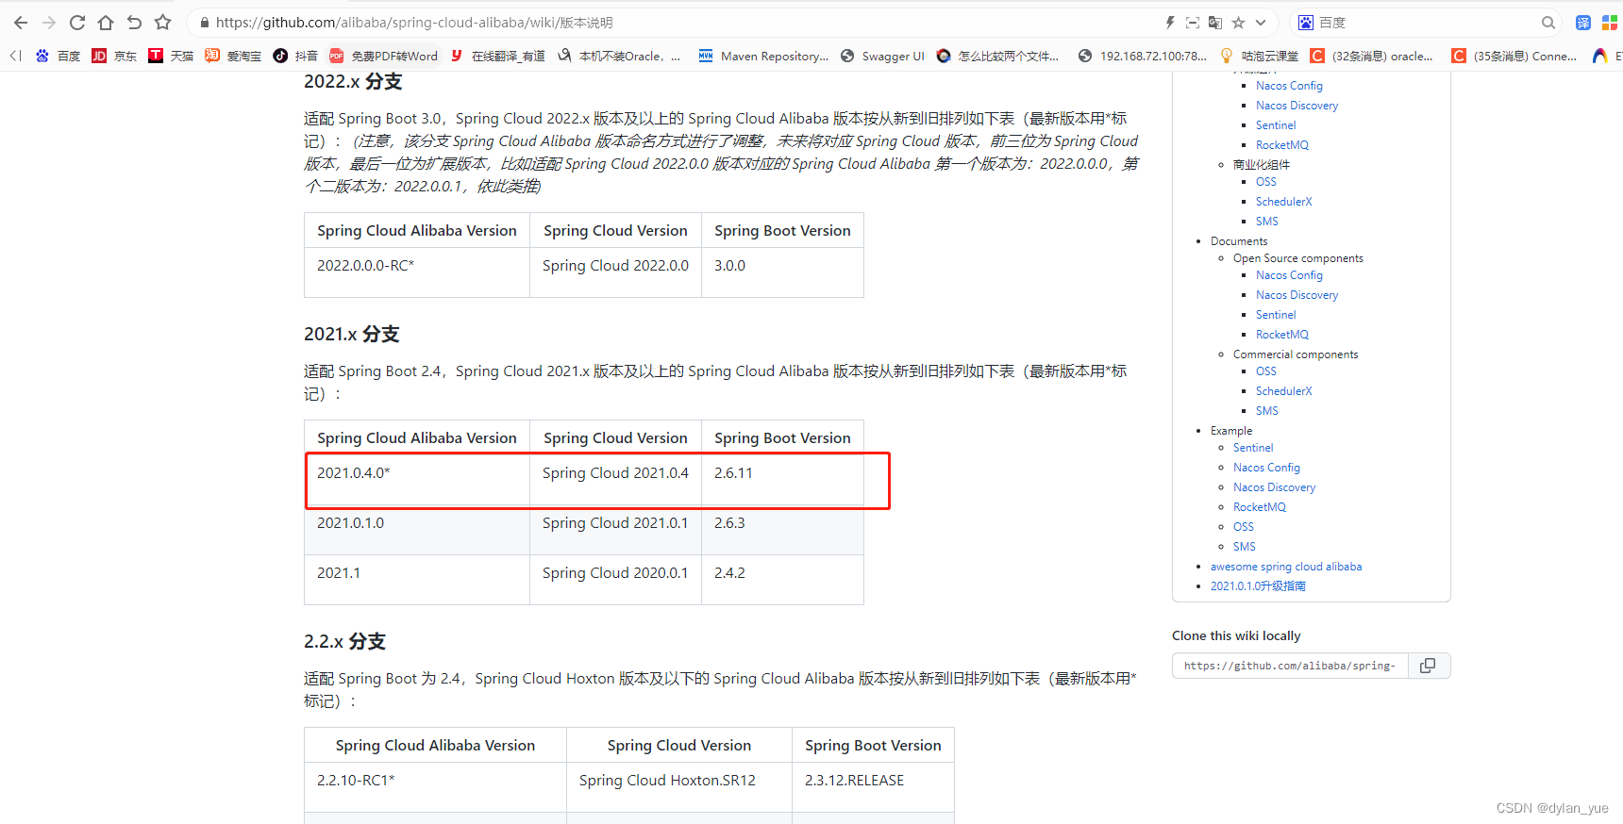The width and height of the screenshot is (1623, 824).
Task: Open the 2021.0.1.0升级指南 link
Action: tap(1258, 586)
